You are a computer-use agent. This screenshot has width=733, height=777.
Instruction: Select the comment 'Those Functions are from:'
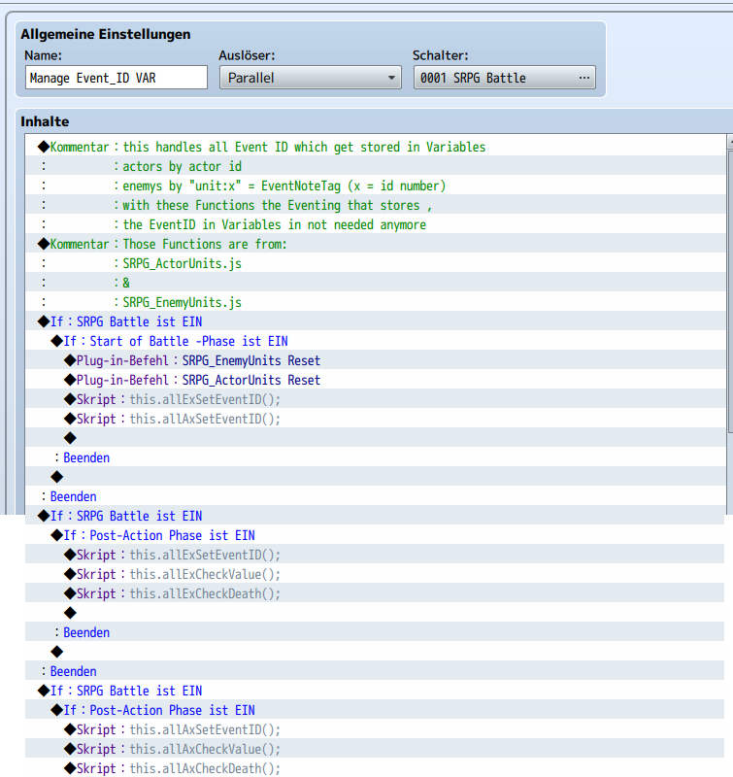tap(376, 244)
